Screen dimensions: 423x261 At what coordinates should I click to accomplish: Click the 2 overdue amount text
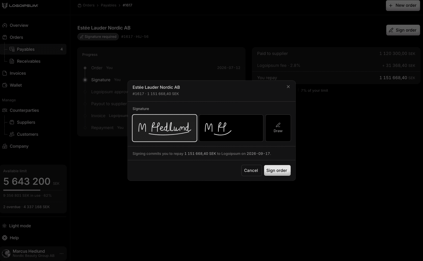tap(26, 207)
